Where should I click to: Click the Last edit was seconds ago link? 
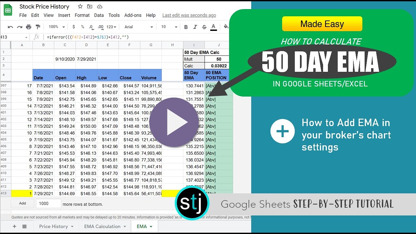coord(189,15)
